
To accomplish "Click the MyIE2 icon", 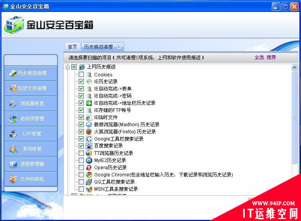I will tap(89, 160).
